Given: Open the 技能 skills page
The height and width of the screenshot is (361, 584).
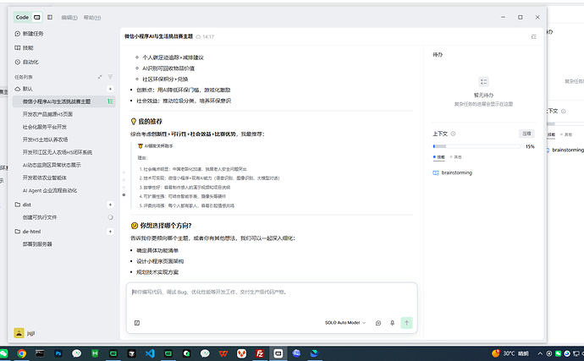Looking at the screenshot, I should pyautogui.click(x=25, y=47).
